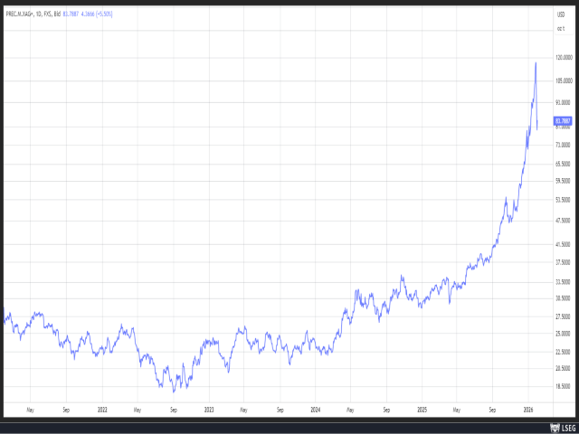Select the 2025 label on time axis
This screenshot has width=579, height=434.
422,409
